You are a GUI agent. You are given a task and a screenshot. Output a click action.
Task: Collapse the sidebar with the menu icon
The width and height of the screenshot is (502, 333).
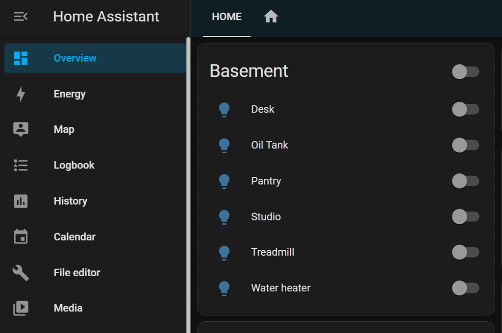point(20,16)
